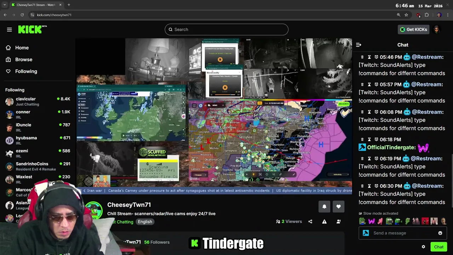View site information icon in address bar
453x255 pixels.
[x=32, y=15]
